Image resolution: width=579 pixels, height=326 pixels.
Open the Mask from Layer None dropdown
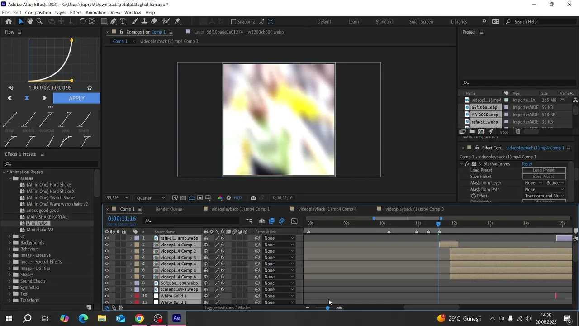[532, 183]
